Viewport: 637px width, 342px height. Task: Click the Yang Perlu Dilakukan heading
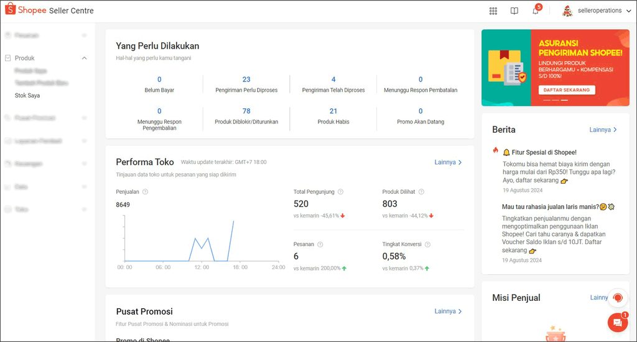coord(157,46)
